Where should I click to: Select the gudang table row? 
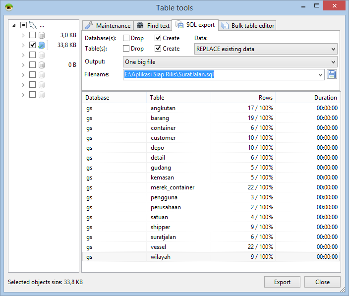[211, 168]
